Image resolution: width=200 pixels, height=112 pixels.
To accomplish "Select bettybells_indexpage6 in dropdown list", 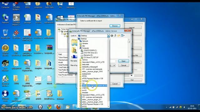I will click(90, 67).
